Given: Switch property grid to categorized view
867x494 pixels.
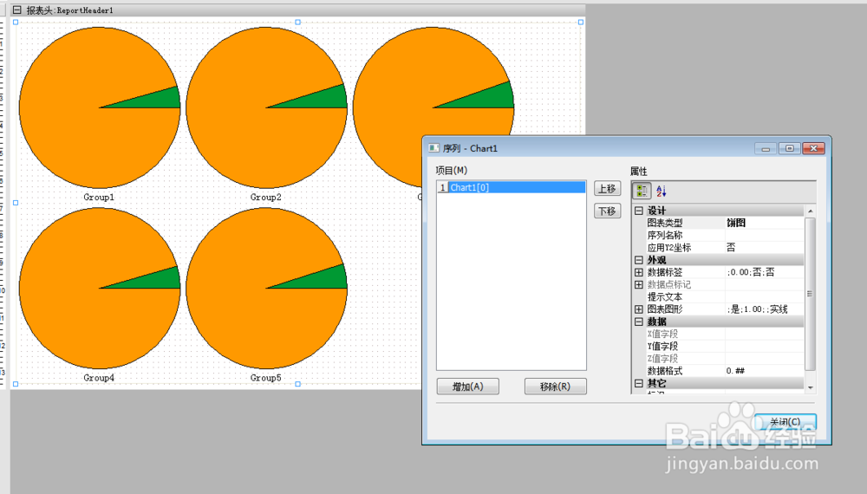Looking at the screenshot, I should click(x=642, y=192).
